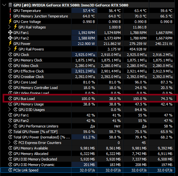Click the clock icon beside GPU Core Load
Viewport: 178px width, 176px height.
click(10, 82)
